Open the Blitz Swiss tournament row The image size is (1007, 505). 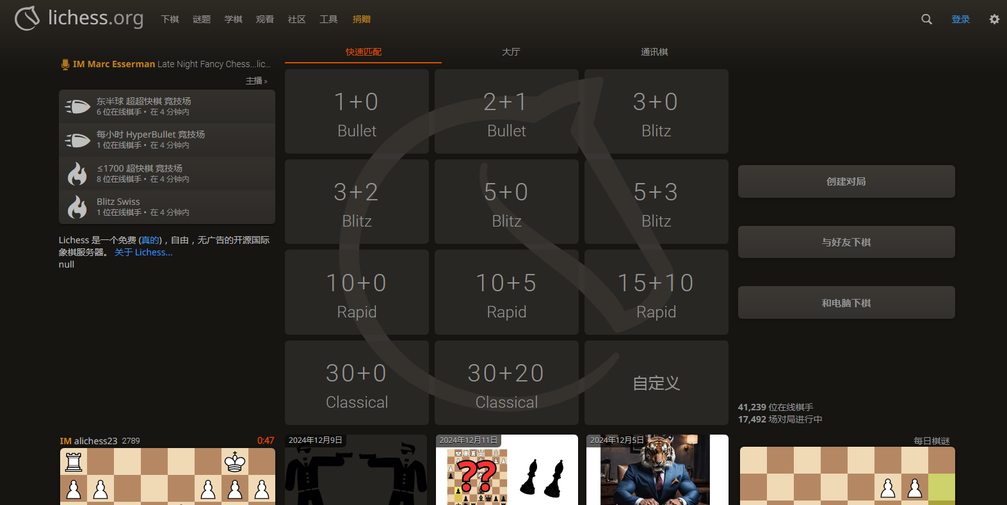click(167, 207)
